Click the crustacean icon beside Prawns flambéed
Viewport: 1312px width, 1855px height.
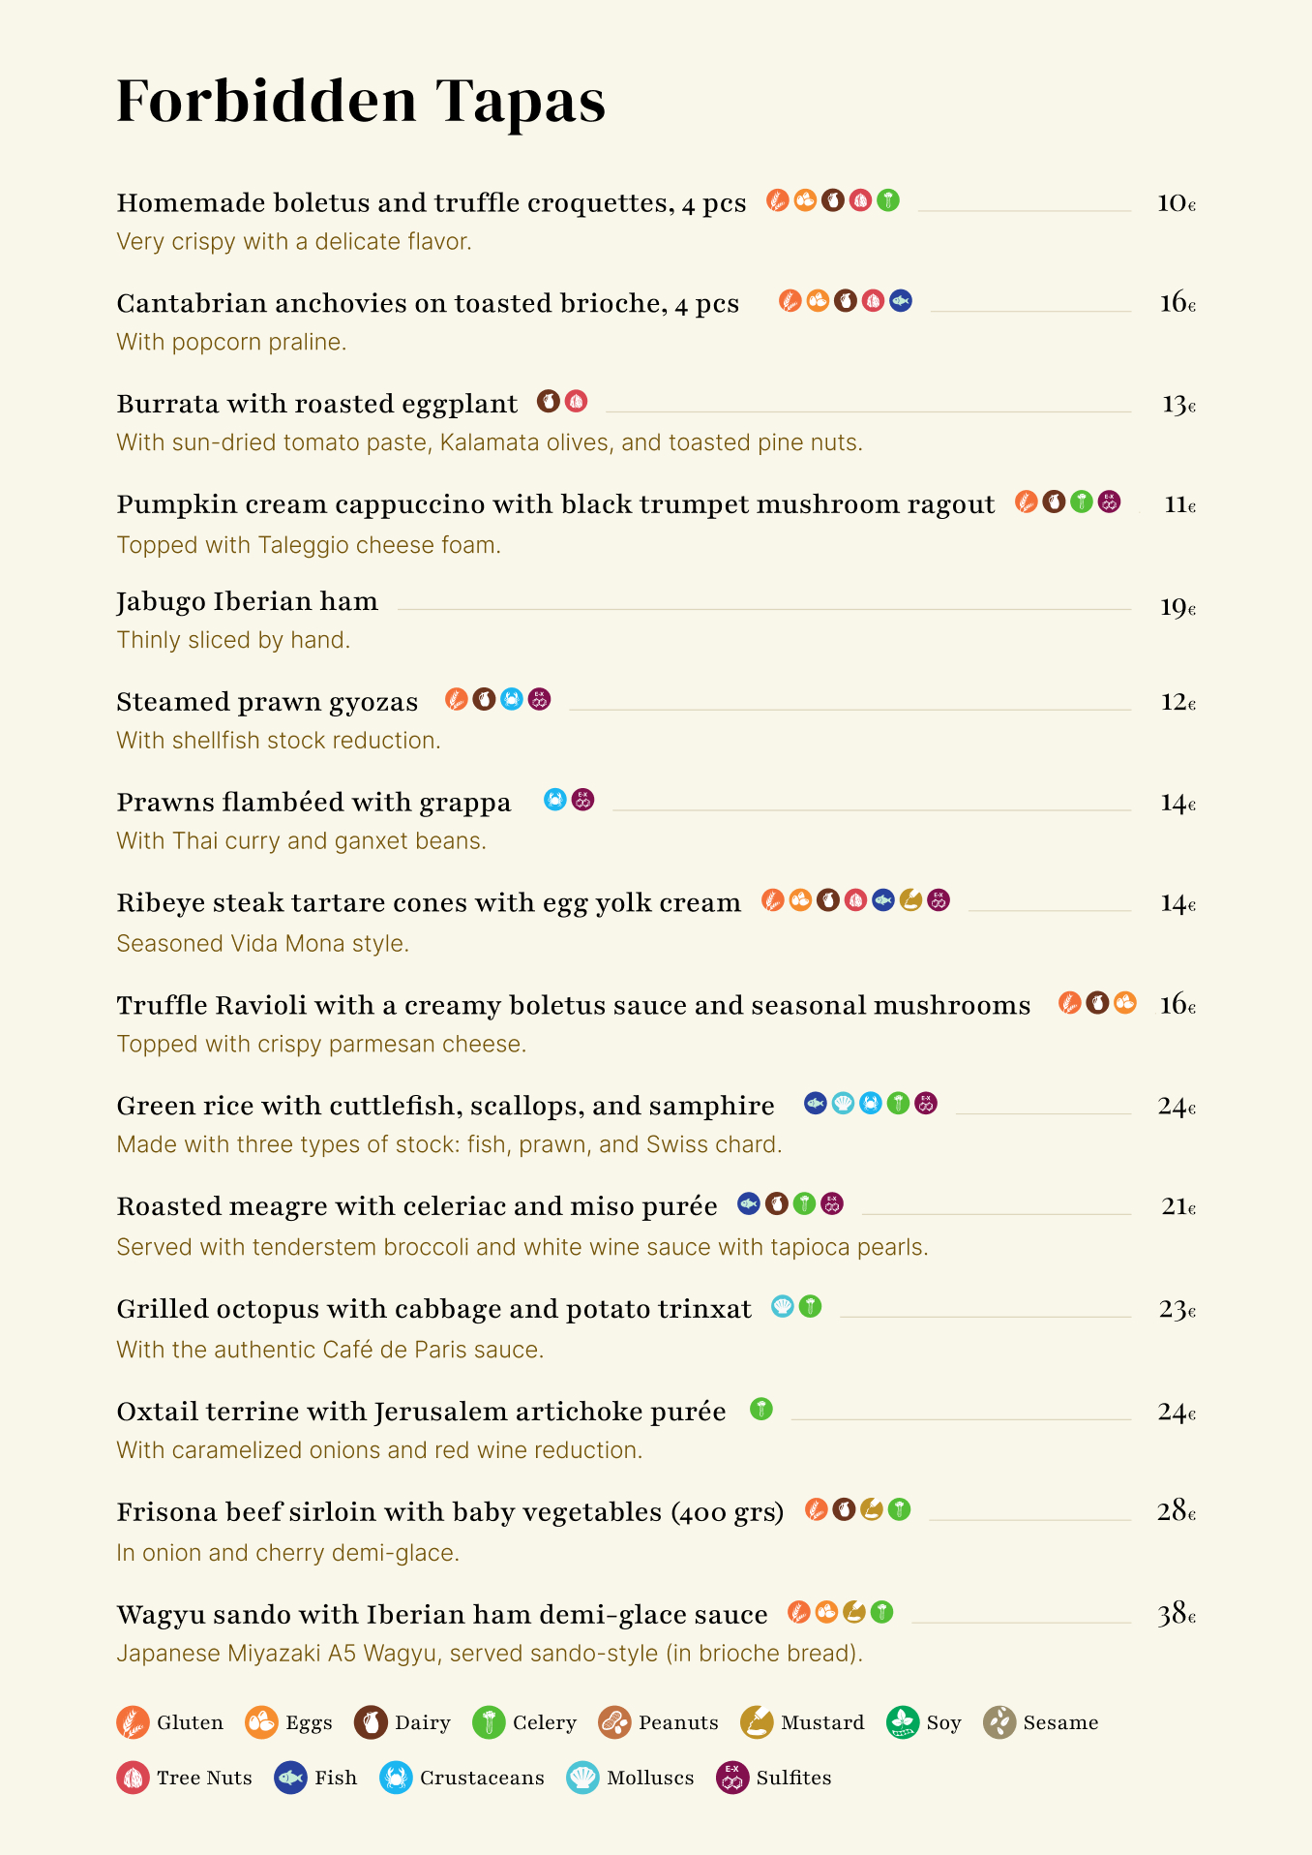pyautogui.click(x=555, y=800)
